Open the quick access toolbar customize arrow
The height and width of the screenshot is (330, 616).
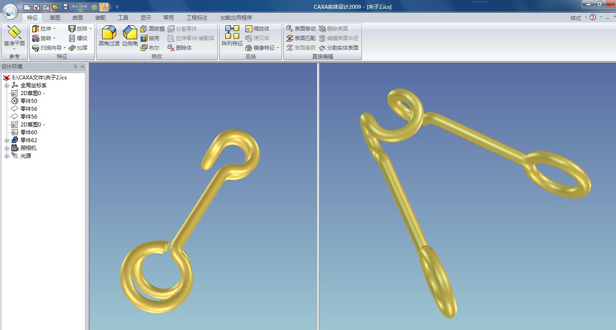pos(117,7)
